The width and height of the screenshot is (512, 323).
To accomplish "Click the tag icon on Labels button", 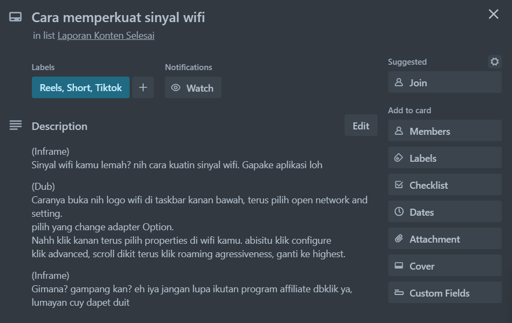I will click(x=399, y=158).
